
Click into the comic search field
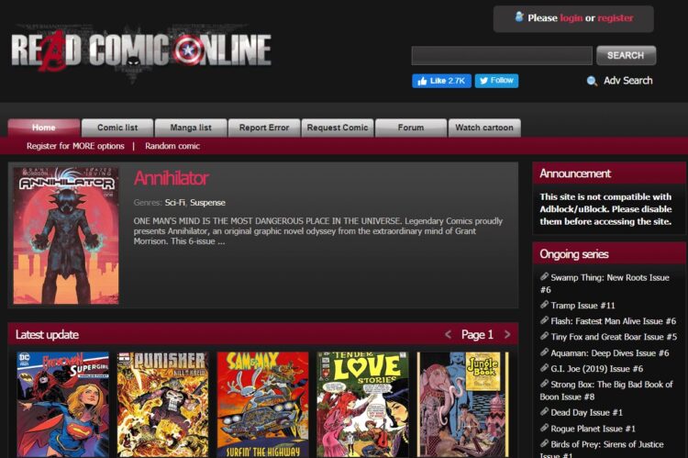[502, 55]
